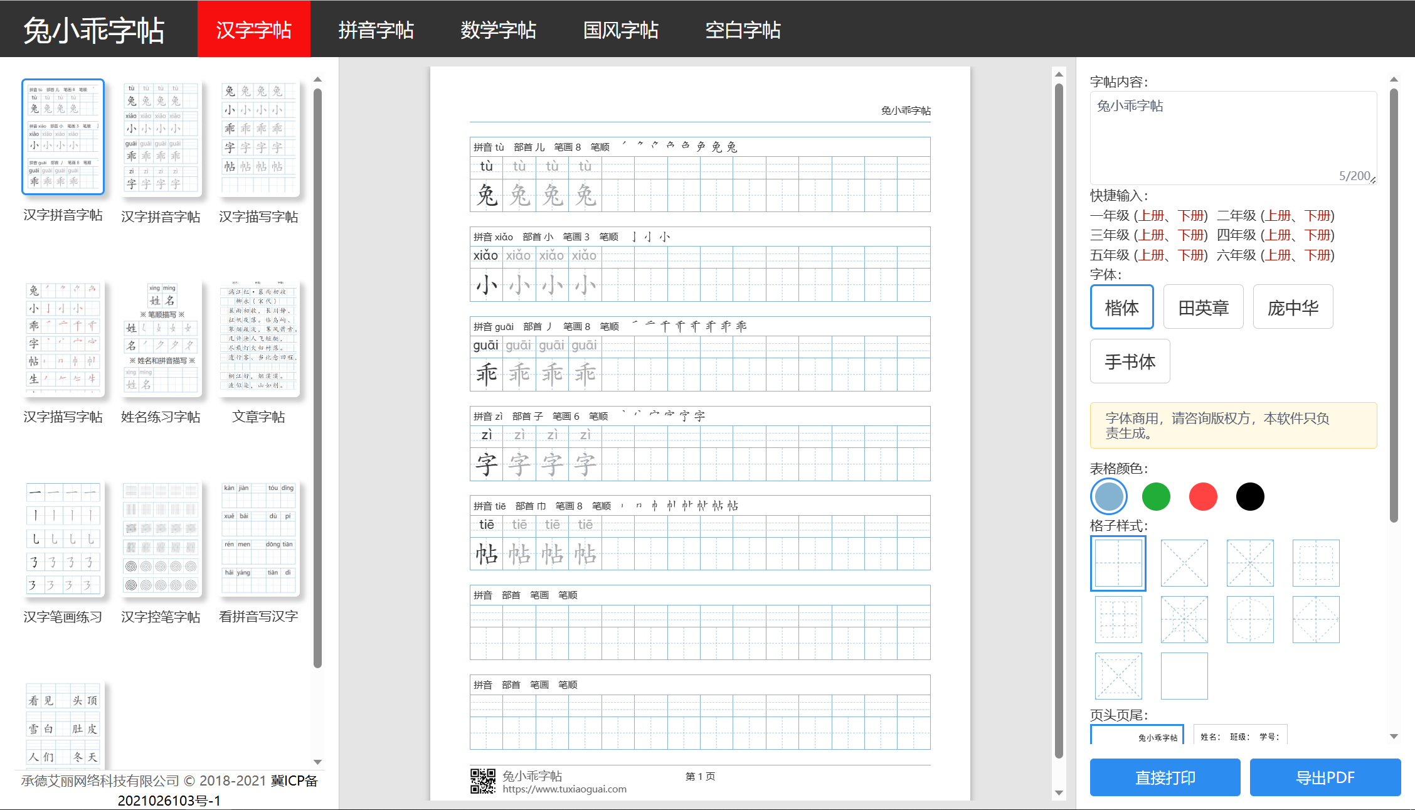
Task: Select the 回宫格 circle grid style
Action: [x=1250, y=619]
